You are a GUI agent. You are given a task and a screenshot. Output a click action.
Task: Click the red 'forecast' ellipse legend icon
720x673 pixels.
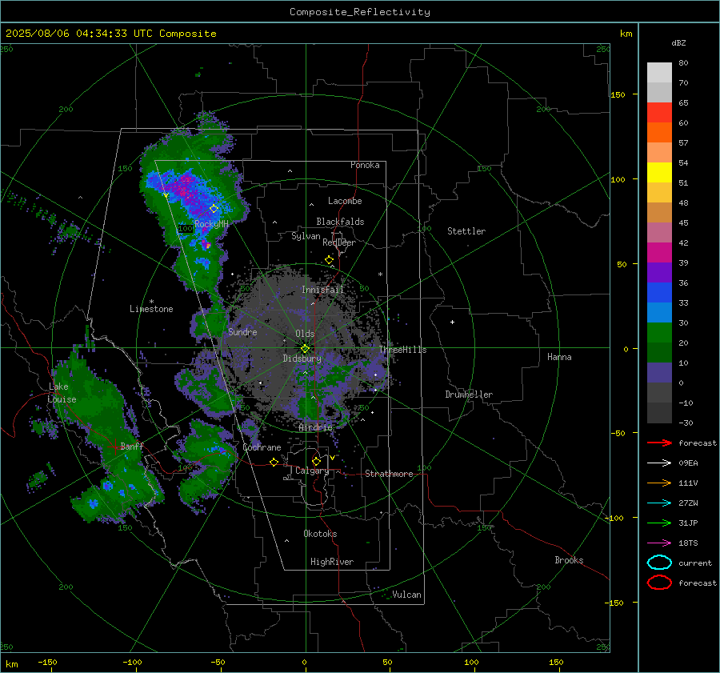659,583
